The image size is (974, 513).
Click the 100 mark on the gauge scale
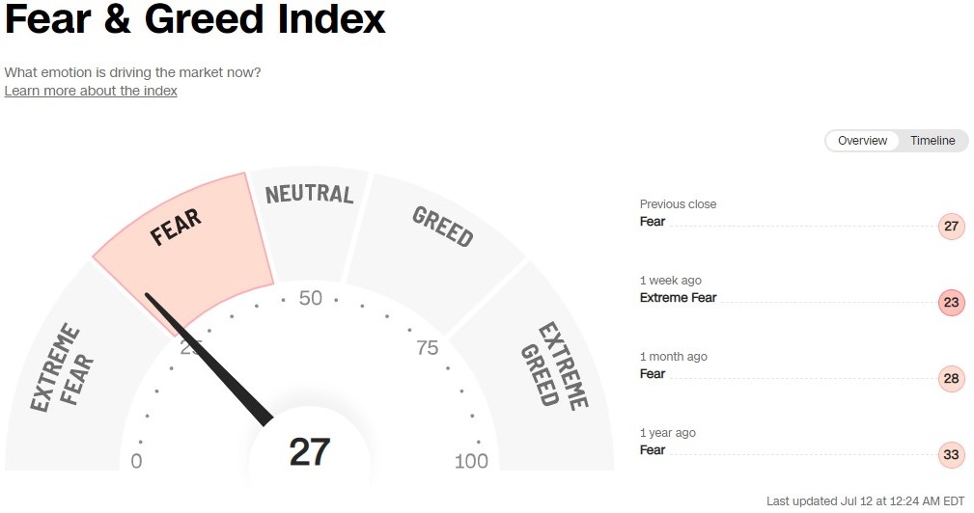(471, 461)
